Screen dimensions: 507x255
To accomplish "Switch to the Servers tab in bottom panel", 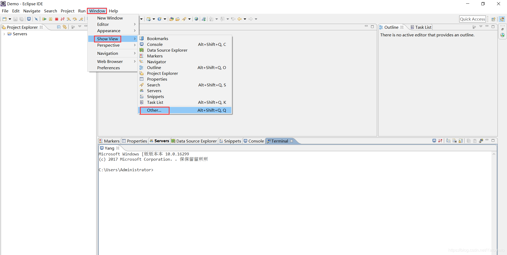I will click(x=159, y=141).
